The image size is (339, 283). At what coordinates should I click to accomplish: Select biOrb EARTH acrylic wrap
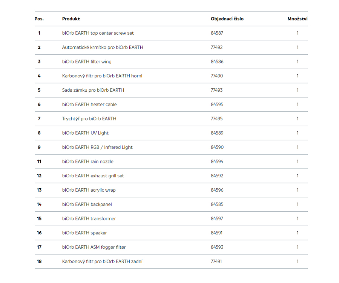(89, 190)
